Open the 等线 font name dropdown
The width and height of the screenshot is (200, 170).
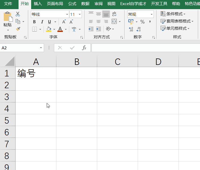click(x=67, y=14)
